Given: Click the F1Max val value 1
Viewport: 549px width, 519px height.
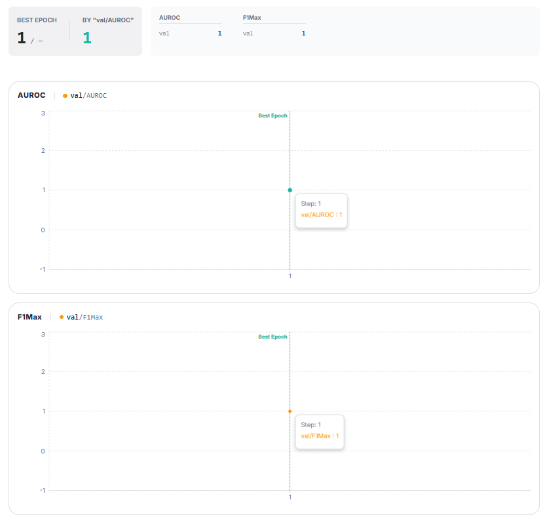Looking at the screenshot, I should point(303,33).
